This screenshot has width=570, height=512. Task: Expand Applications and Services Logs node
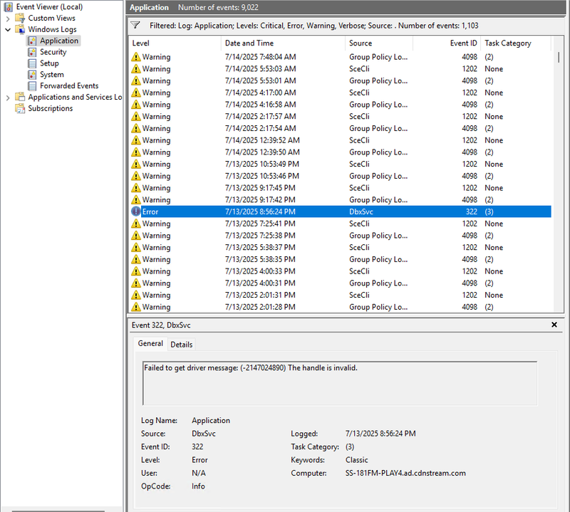[x=8, y=98]
